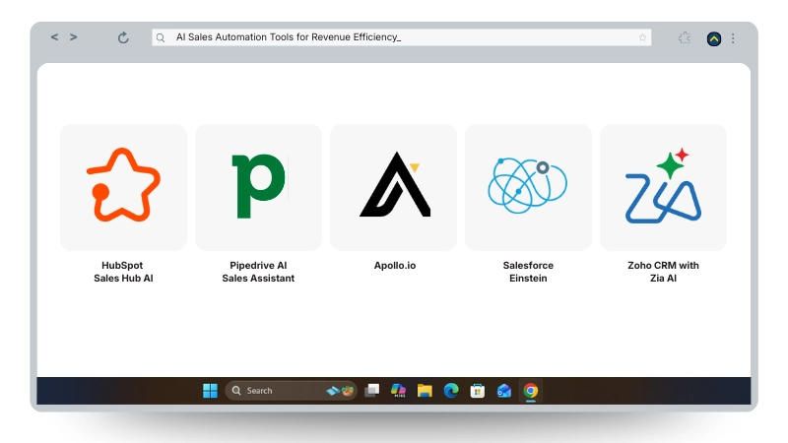This screenshot has width=788, height=443.
Task: Click the magnifier icon in the address bar
Action: [x=161, y=37]
